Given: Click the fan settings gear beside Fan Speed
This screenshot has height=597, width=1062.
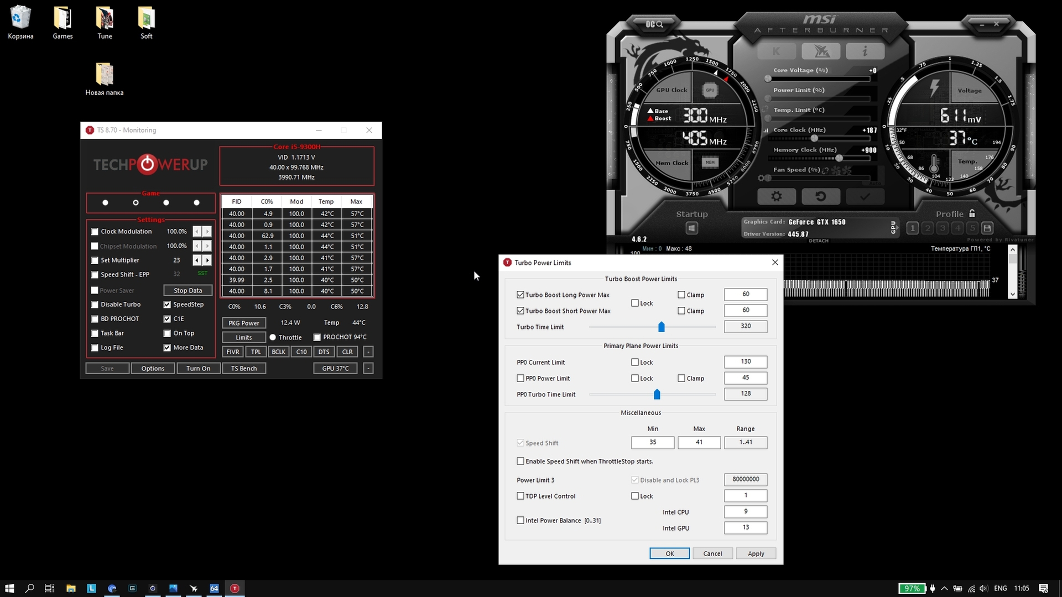Looking at the screenshot, I should click(761, 178).
